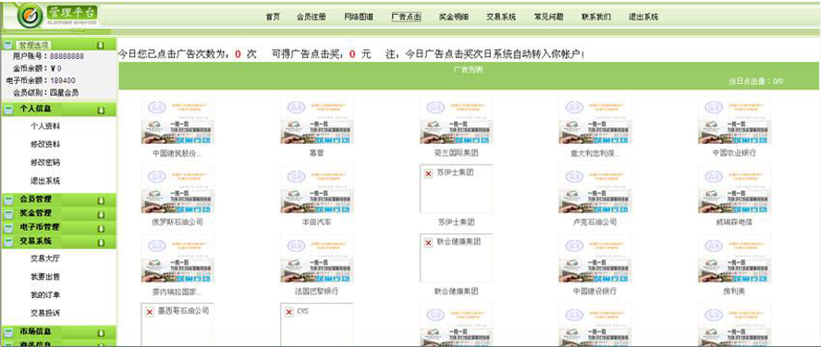This screenshot has height=347, width=821.
Task: Click the 丰田汽车 ad caption
Action: (317, 222)
